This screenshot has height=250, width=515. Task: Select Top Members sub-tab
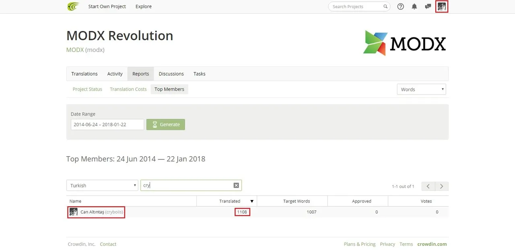[x=169, y=89]
